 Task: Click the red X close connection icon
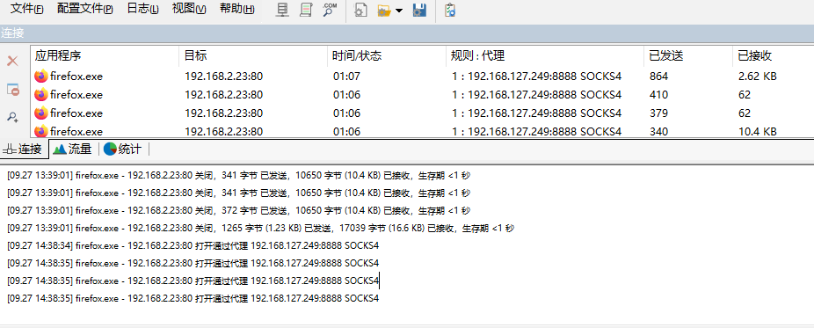click(x=12, y=62)
